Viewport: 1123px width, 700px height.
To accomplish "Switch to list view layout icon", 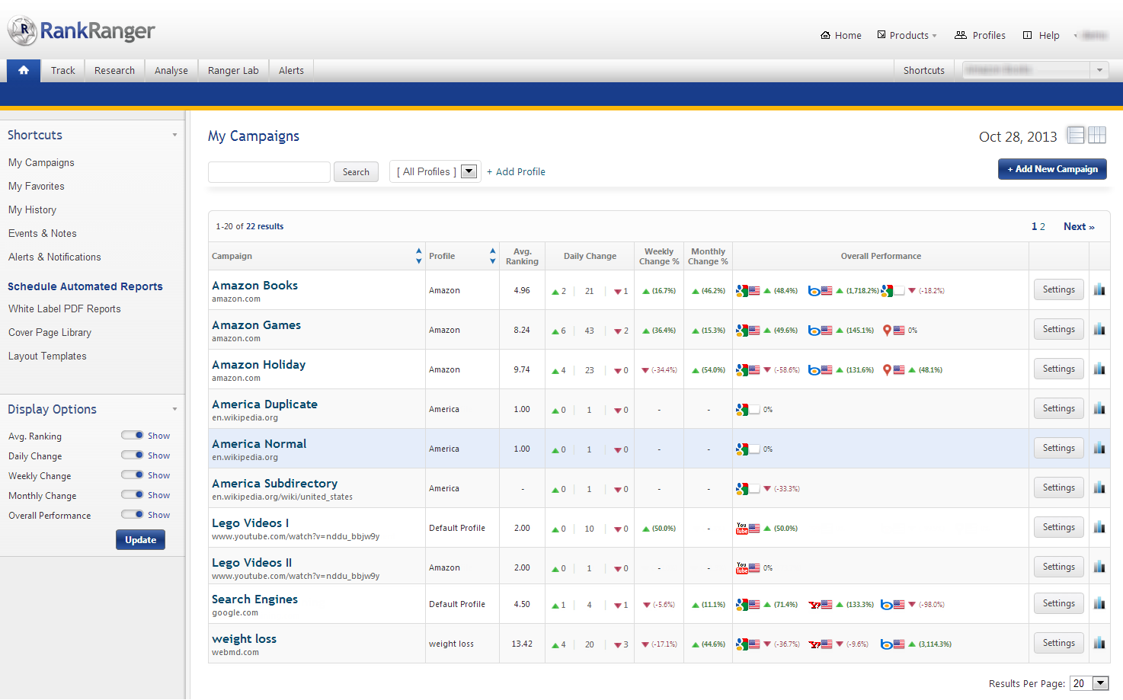I will [1076, 136].
